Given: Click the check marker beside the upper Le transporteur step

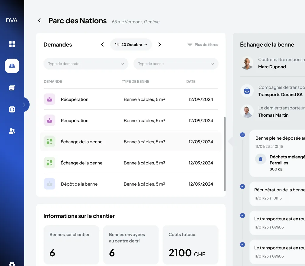Looking at the screenshot, I should click(x=242, y=216).
